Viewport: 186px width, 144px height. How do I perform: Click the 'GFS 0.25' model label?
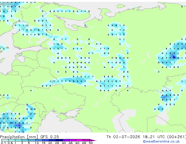[x=50, y=137]
